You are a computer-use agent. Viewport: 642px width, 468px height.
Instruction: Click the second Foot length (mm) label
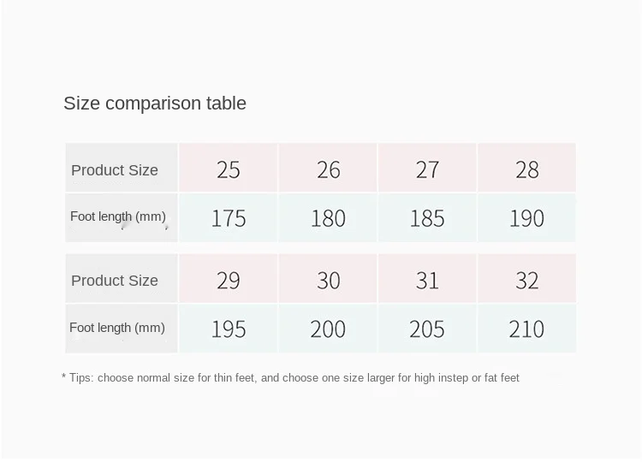point(117,328)
